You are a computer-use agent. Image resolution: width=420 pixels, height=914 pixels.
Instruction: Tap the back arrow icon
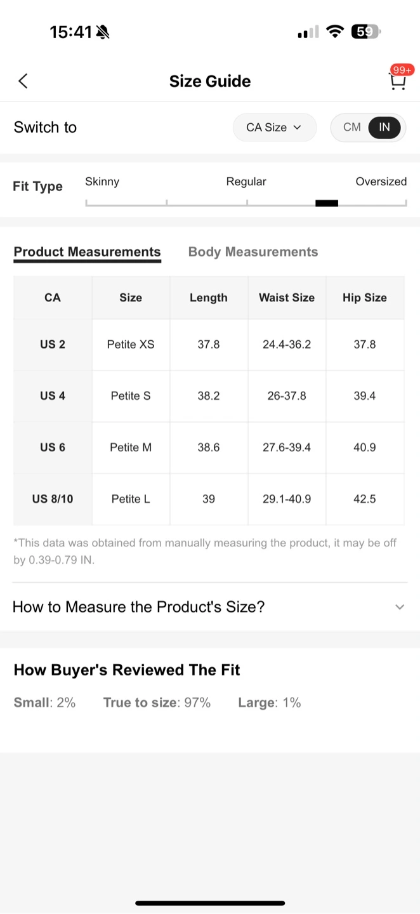point(23,81)
